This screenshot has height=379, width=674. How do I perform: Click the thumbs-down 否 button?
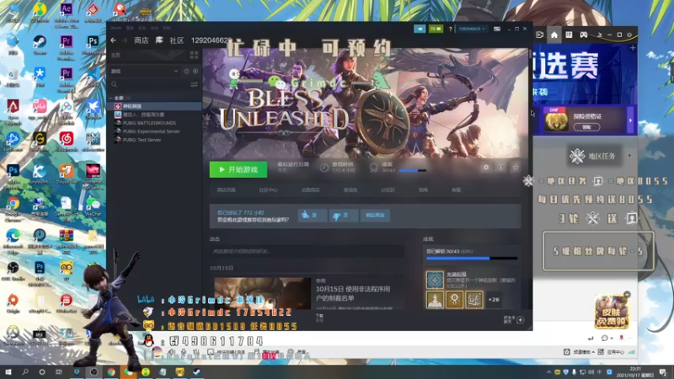click(344, 216)
